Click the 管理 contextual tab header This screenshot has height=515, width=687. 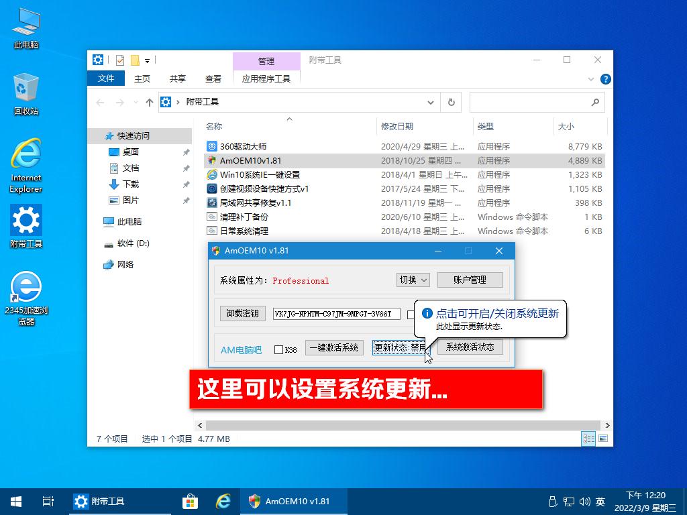[266, 61]
